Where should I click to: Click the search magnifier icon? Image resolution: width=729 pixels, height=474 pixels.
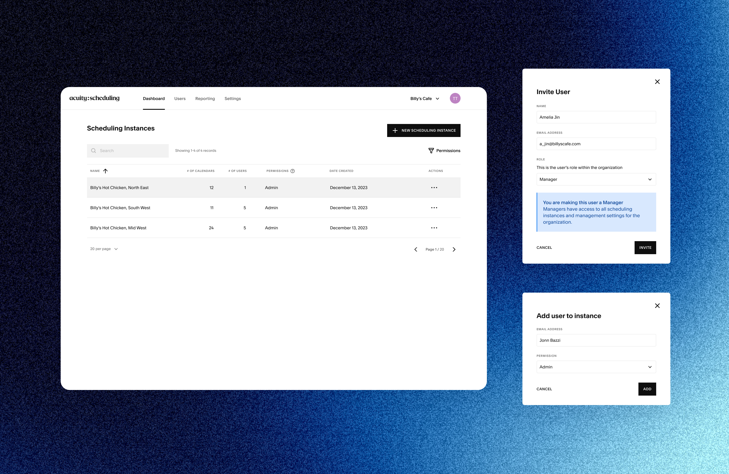94,150
